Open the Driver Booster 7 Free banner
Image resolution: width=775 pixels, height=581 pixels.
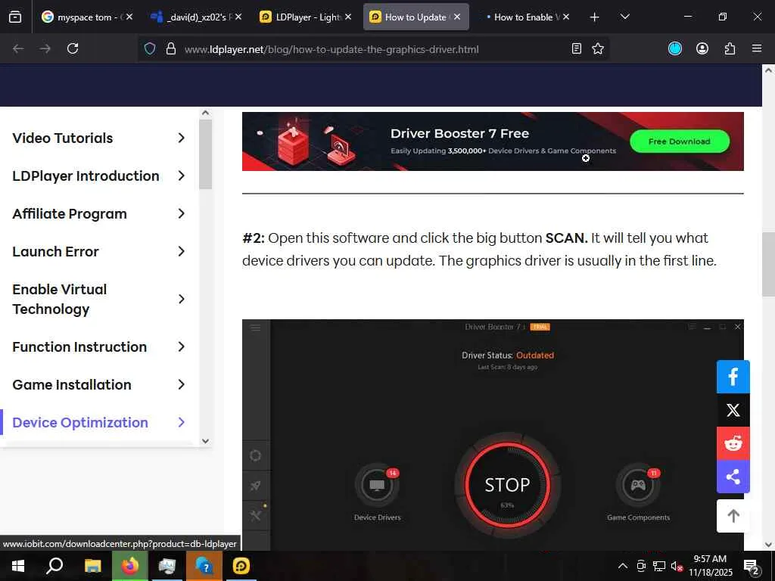pyautogui.click(x=493, y=141)
